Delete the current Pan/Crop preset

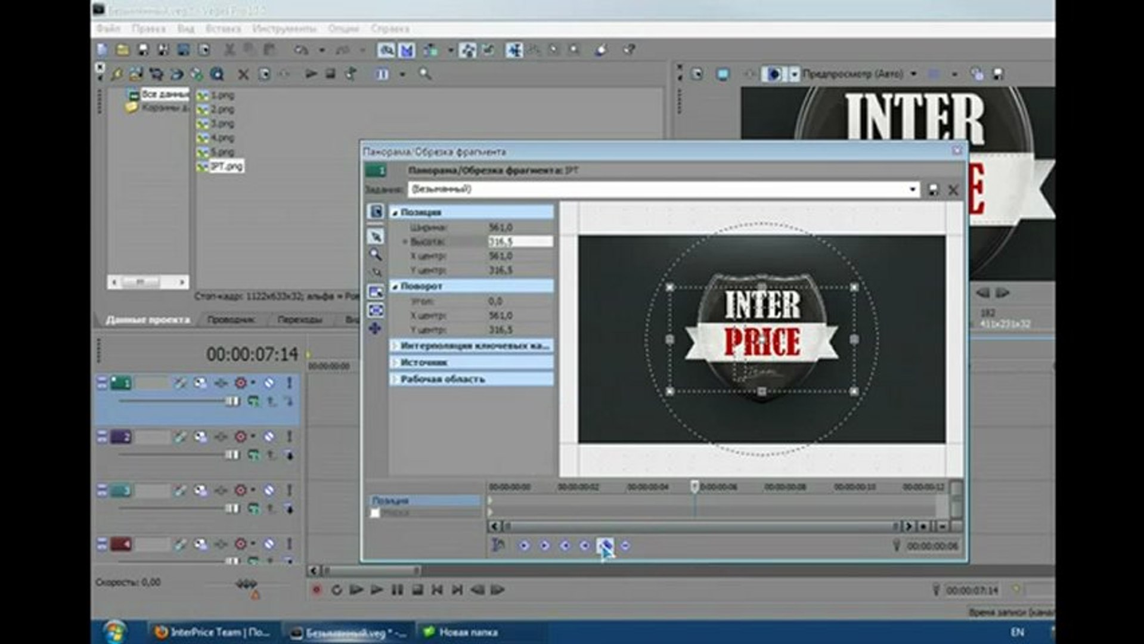click(953, 190)
